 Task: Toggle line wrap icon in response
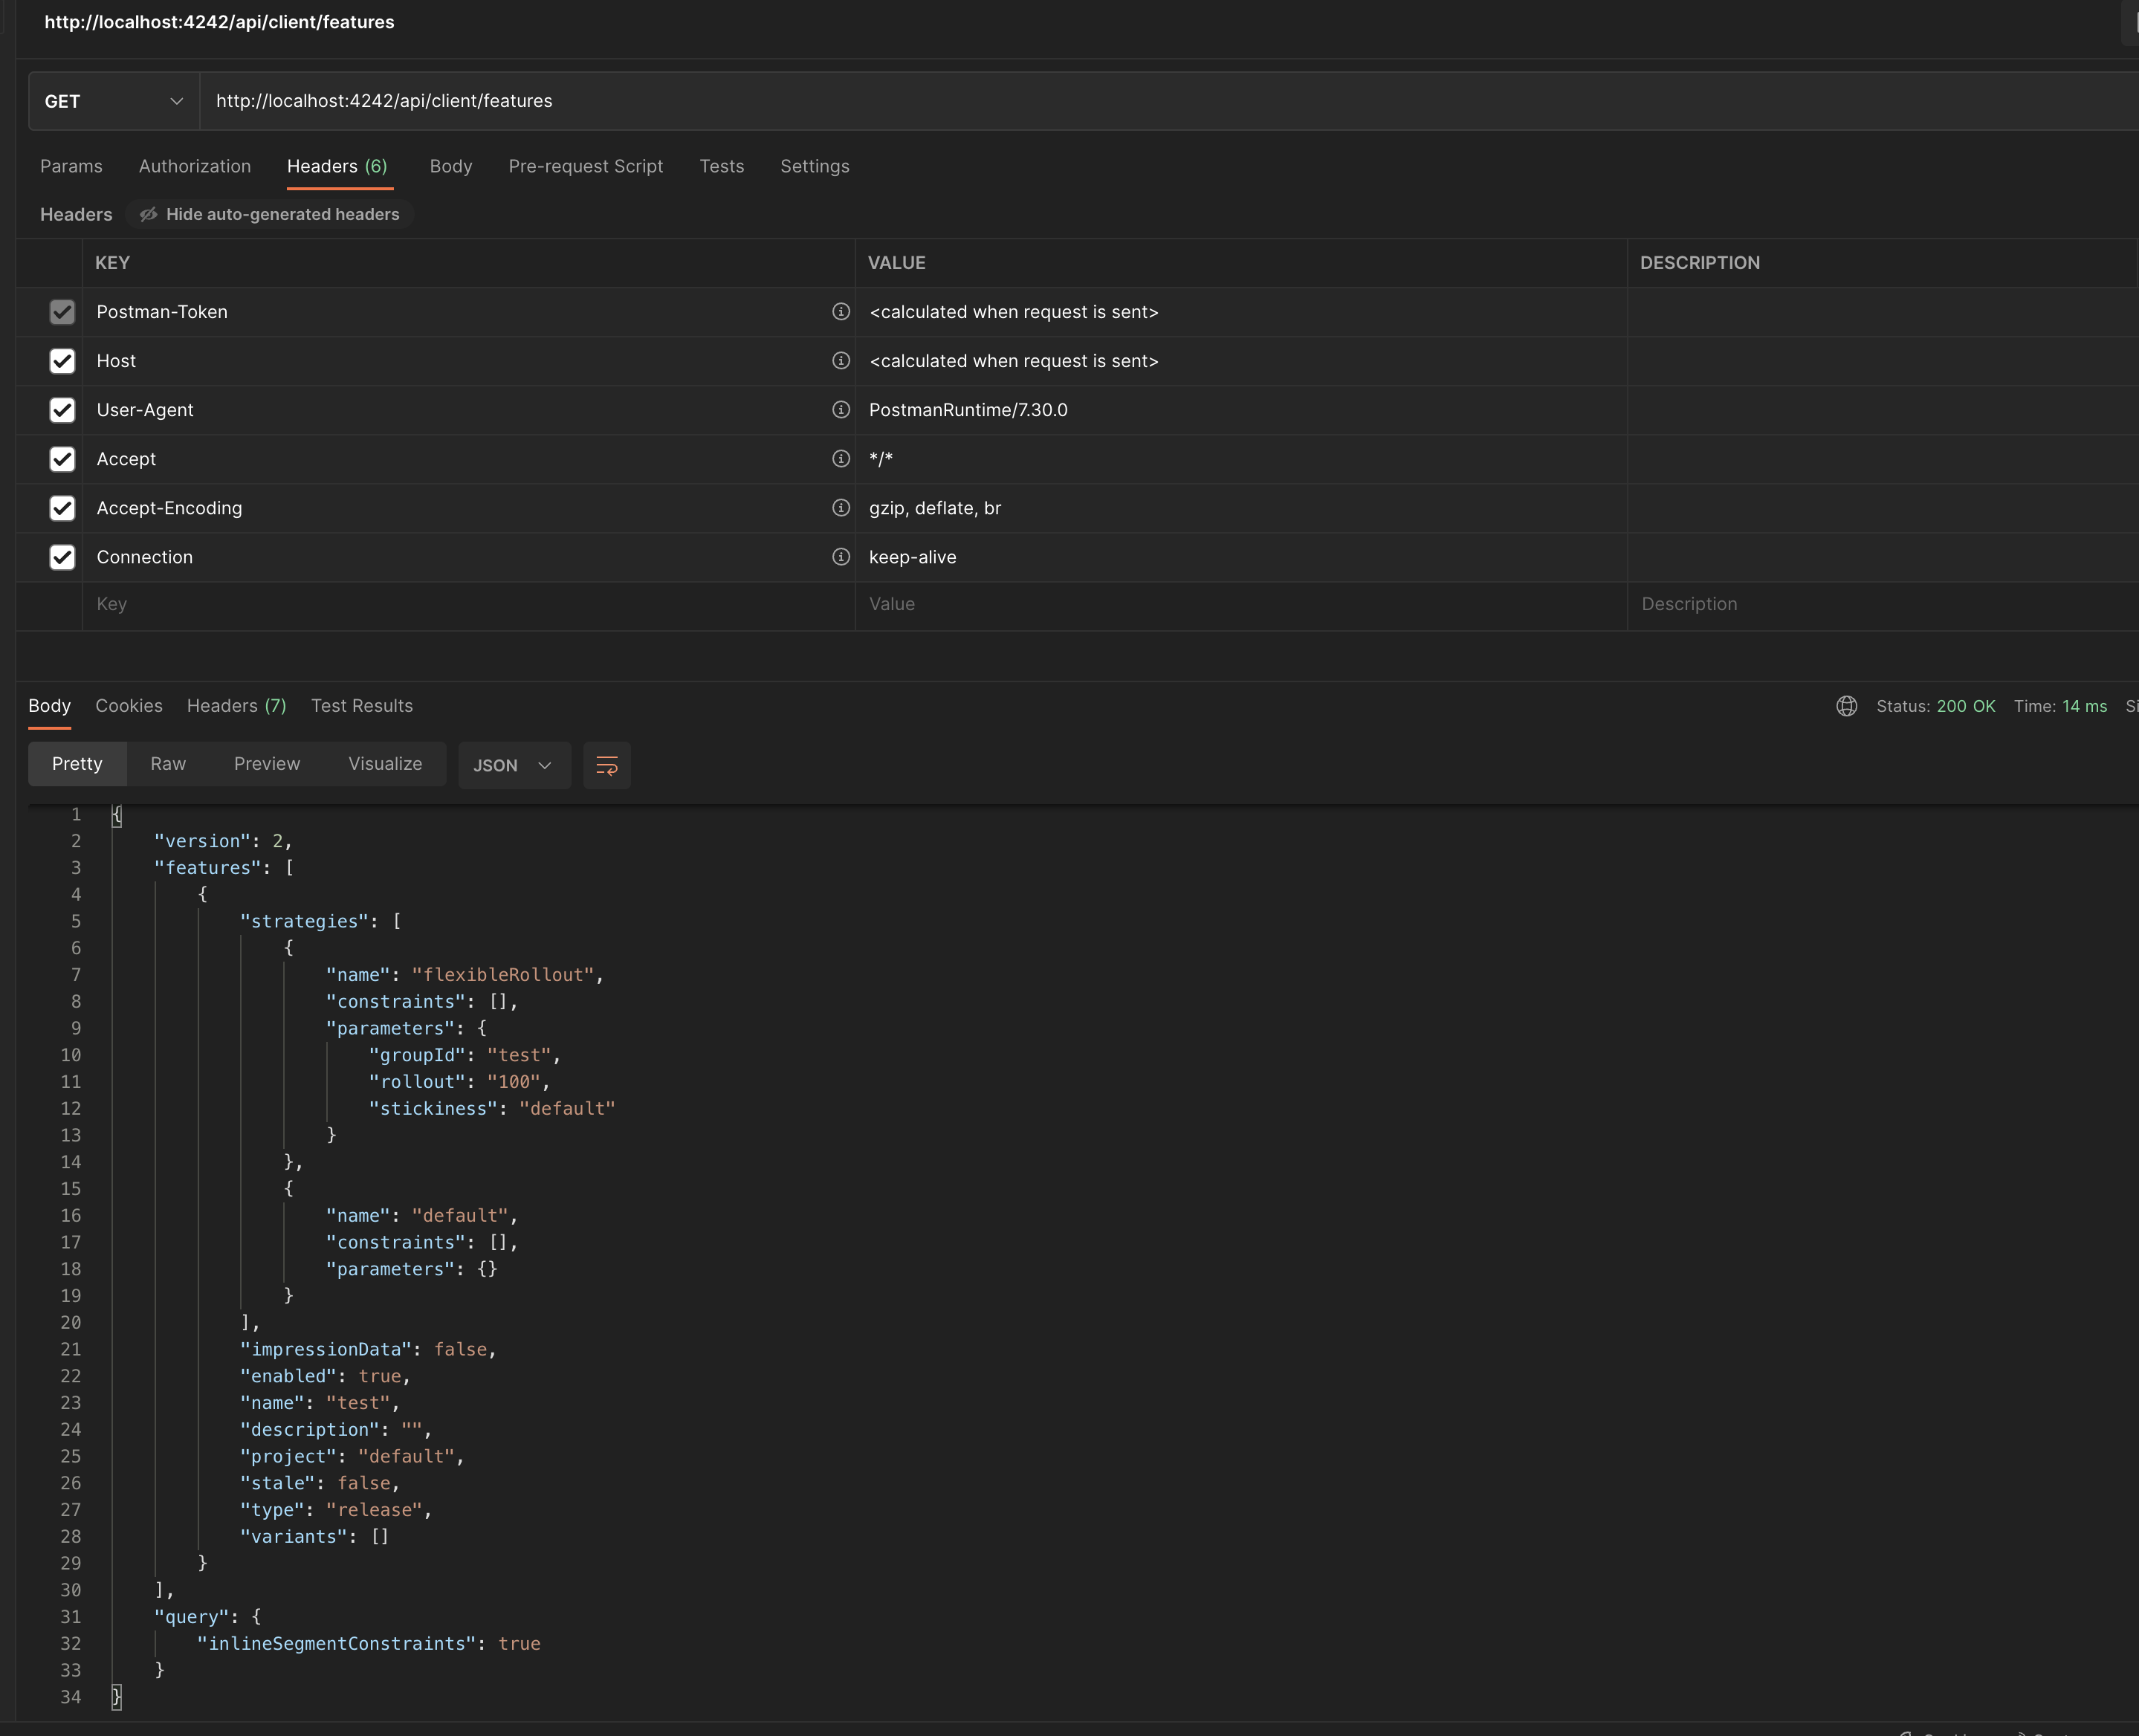click(x=607, y=765)
